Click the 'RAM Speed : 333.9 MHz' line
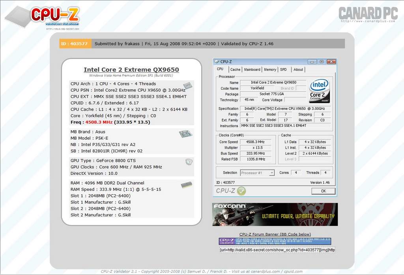 click(116, 189)
